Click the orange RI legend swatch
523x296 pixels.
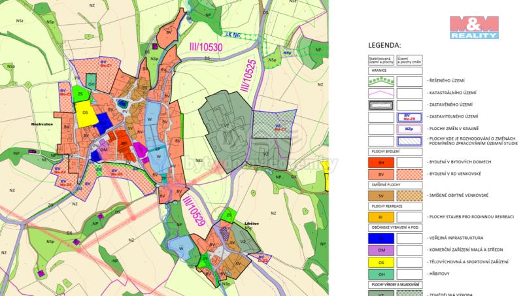point(380,217)
